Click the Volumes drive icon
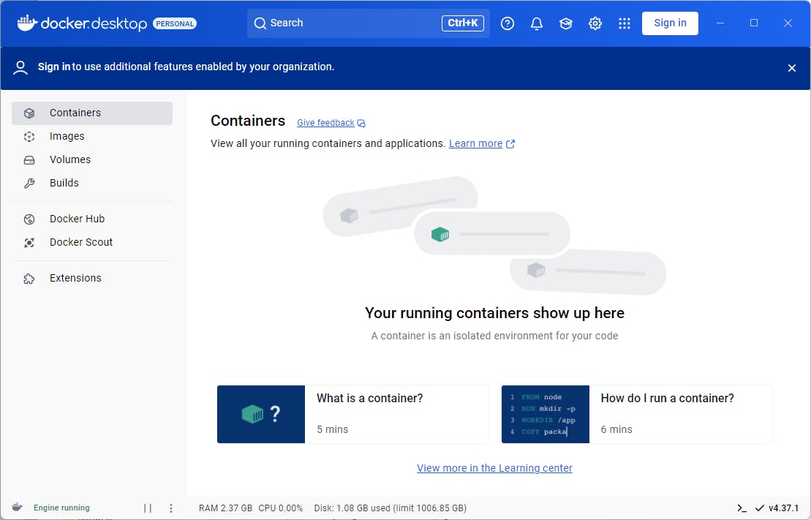 [29, 160]
